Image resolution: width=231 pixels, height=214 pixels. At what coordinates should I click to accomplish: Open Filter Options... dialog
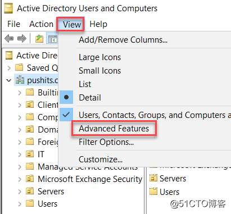coord(106,142)
